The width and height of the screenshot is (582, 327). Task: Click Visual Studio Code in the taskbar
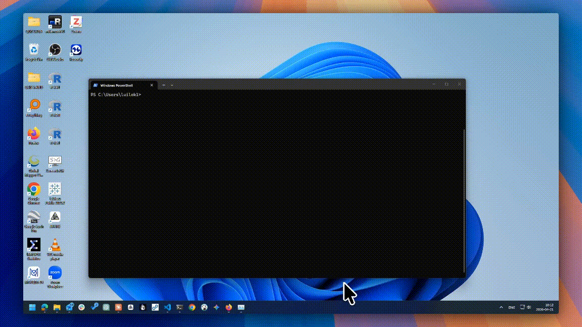tap(168, 307)
